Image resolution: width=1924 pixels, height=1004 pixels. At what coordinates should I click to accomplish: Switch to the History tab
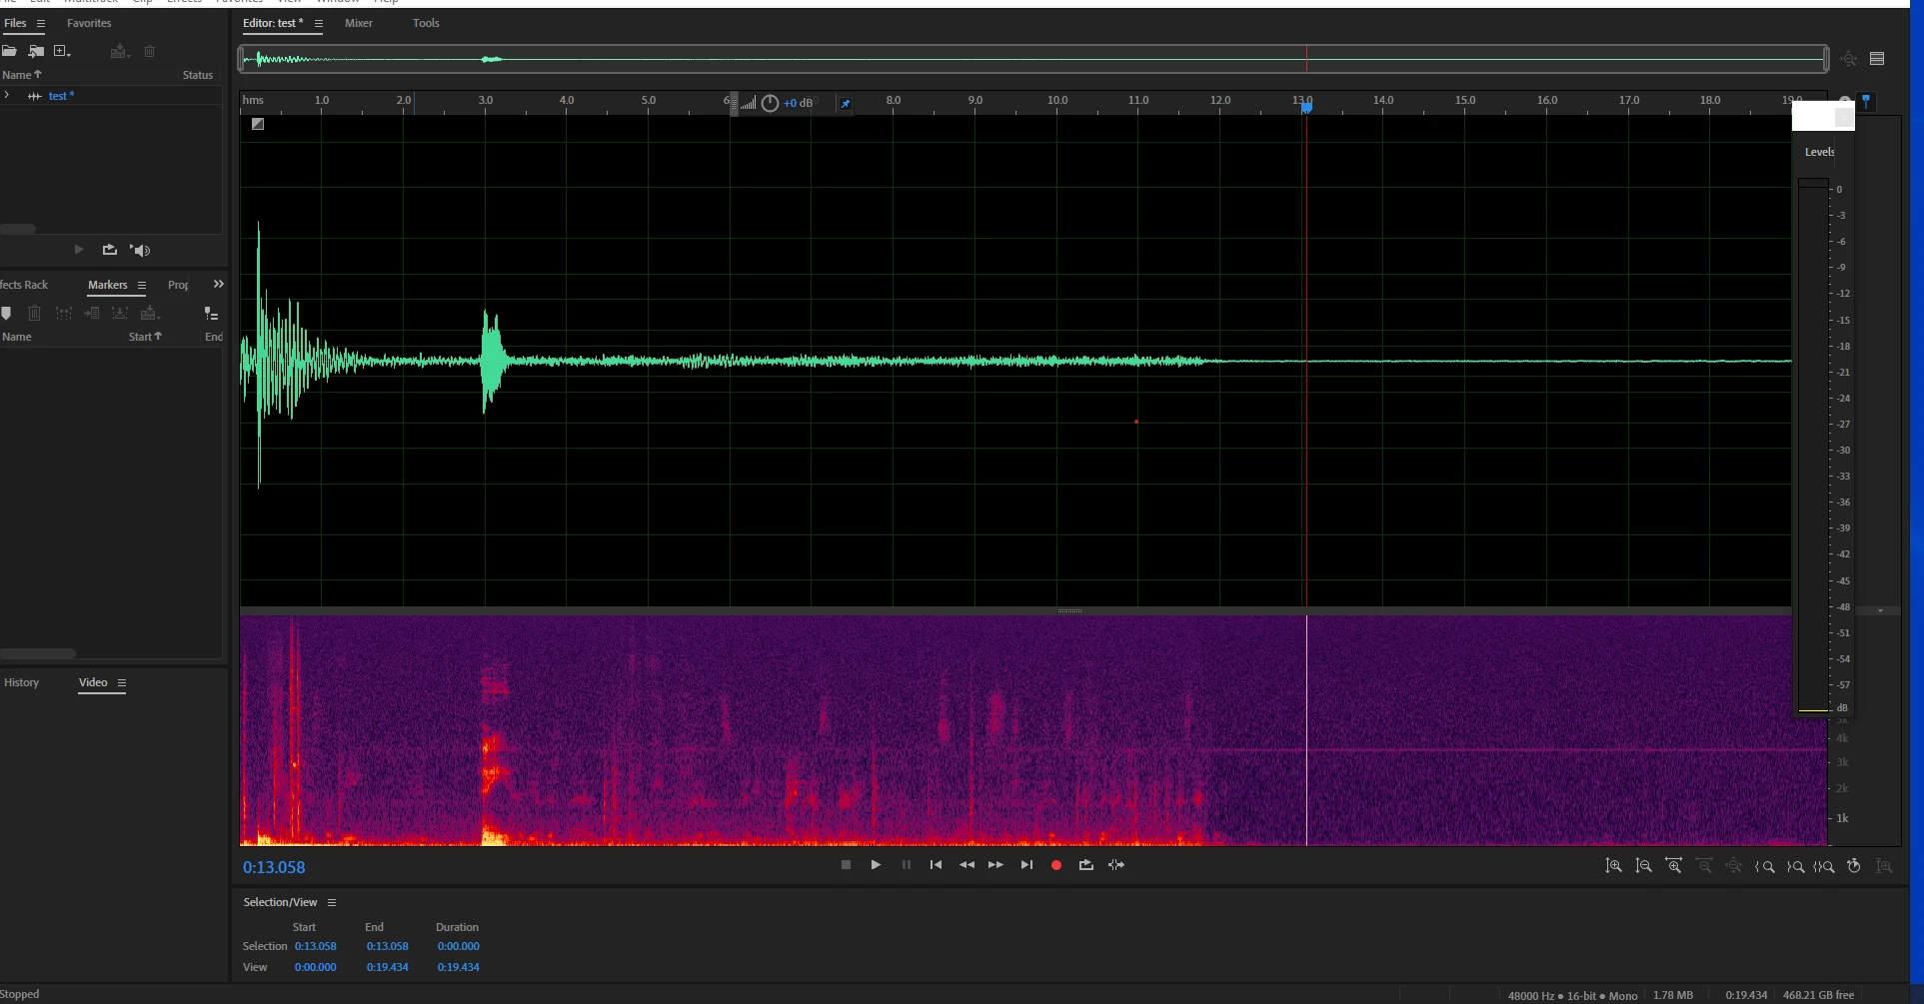click(21, 682)
